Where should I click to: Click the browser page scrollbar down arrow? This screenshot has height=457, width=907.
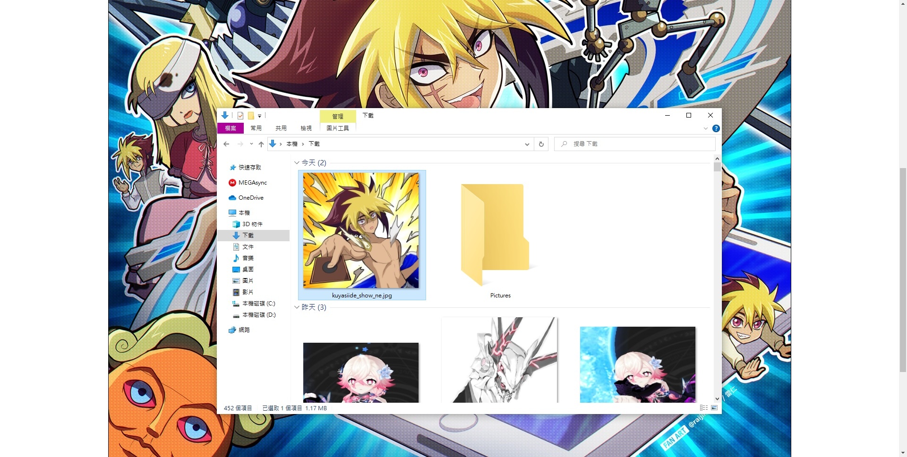tap(903, 453)
